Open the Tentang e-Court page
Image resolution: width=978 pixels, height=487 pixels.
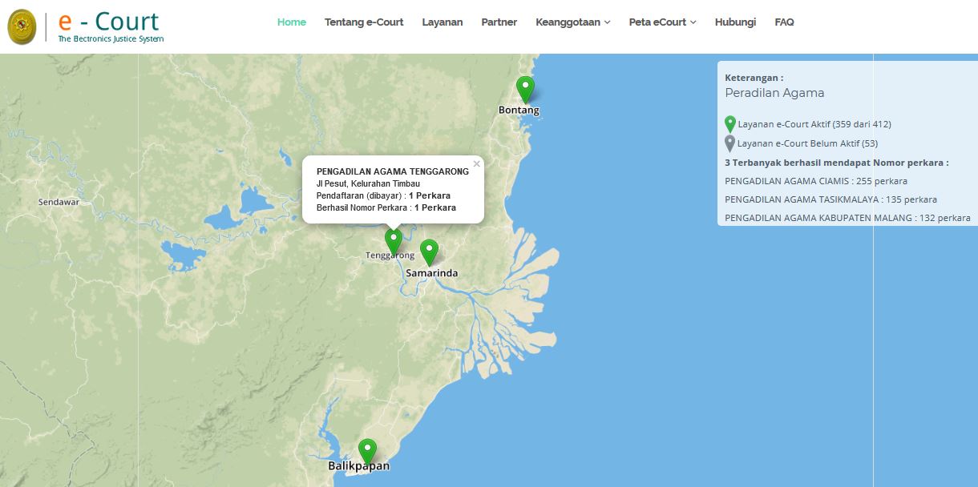(364, 22)
